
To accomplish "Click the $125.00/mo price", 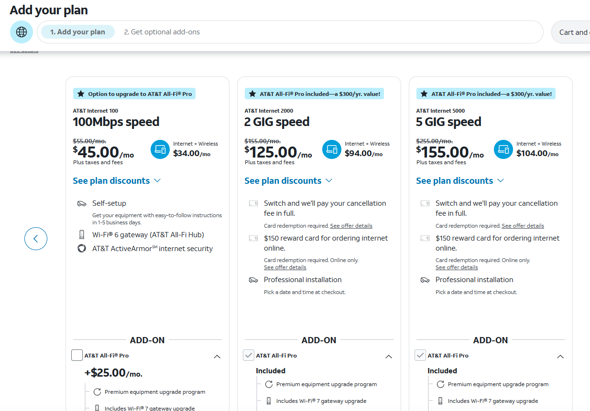I will [x=278, y=152].
